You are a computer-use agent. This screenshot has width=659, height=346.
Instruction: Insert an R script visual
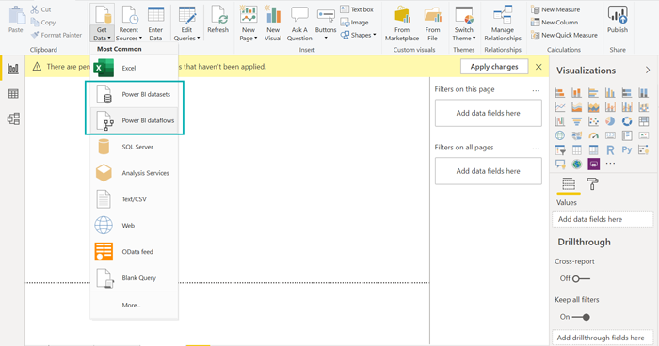point(610,149)
